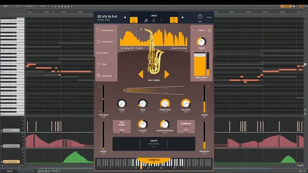Click the Harmonic Structure knob
This screenshot has width=308, height=173.
click(x=165, y=124)
